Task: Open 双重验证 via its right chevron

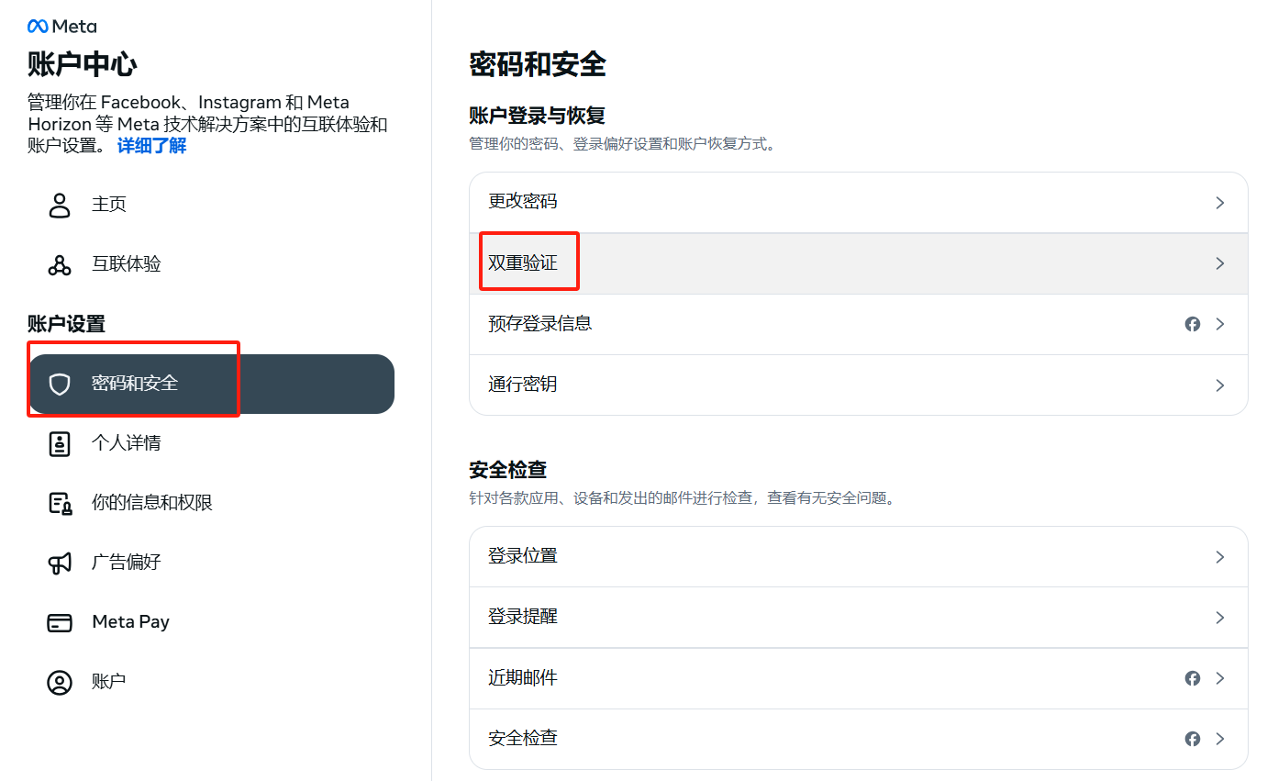Action: (x=1219, y=263)
